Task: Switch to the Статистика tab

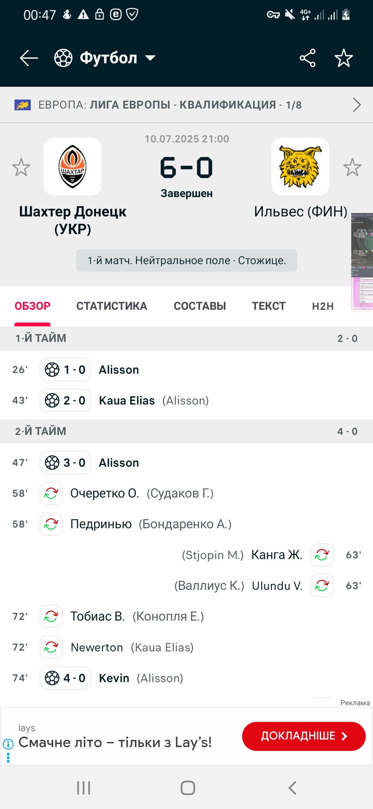Action: click(112, 306)
